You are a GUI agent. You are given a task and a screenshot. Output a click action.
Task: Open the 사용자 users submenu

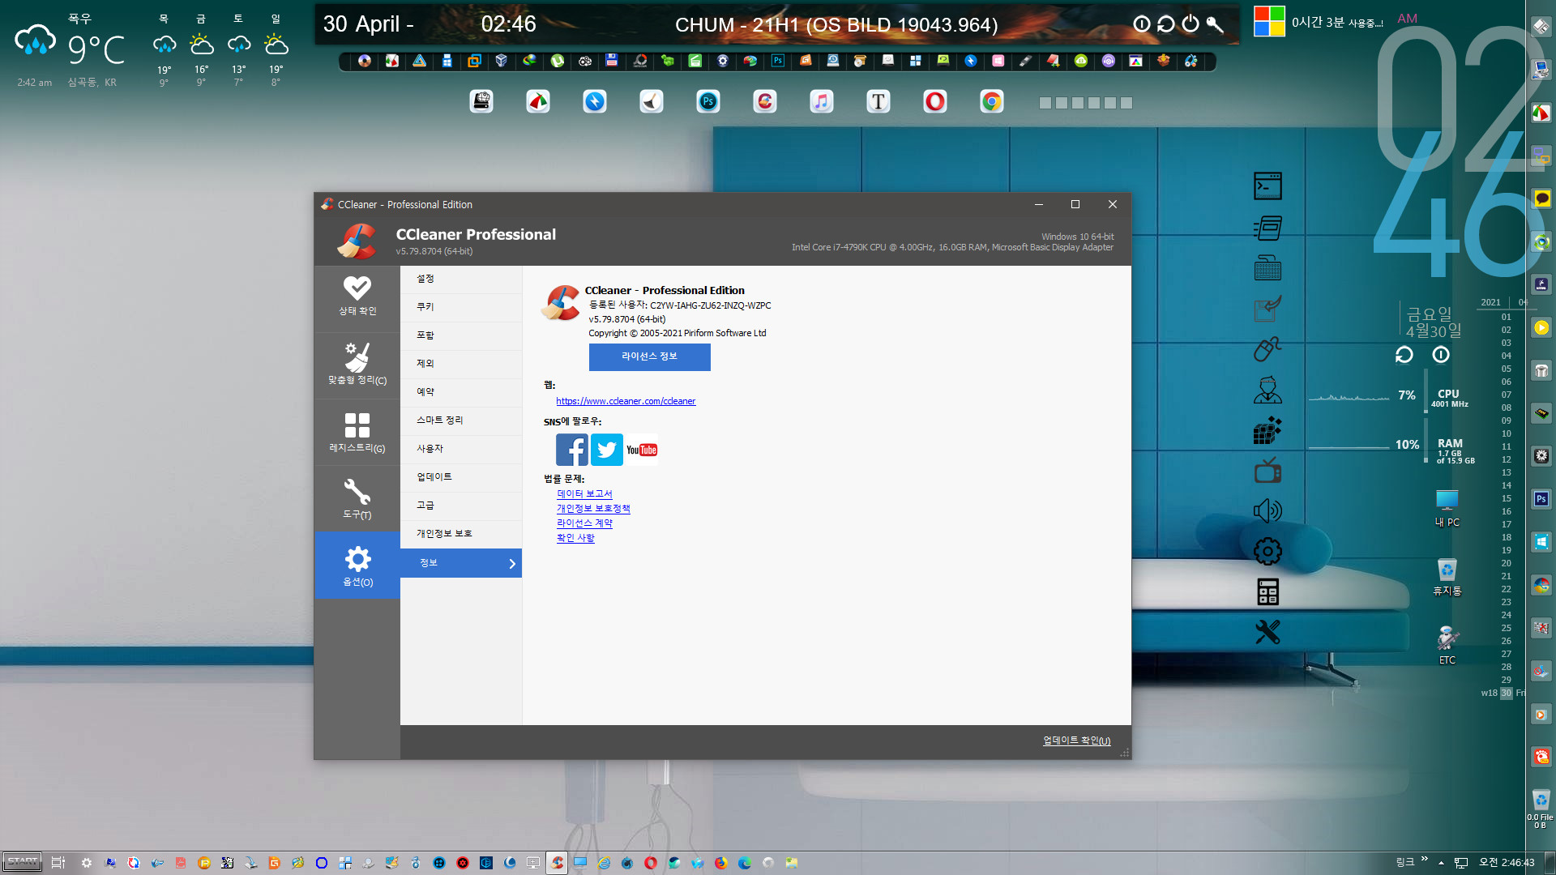461,449
